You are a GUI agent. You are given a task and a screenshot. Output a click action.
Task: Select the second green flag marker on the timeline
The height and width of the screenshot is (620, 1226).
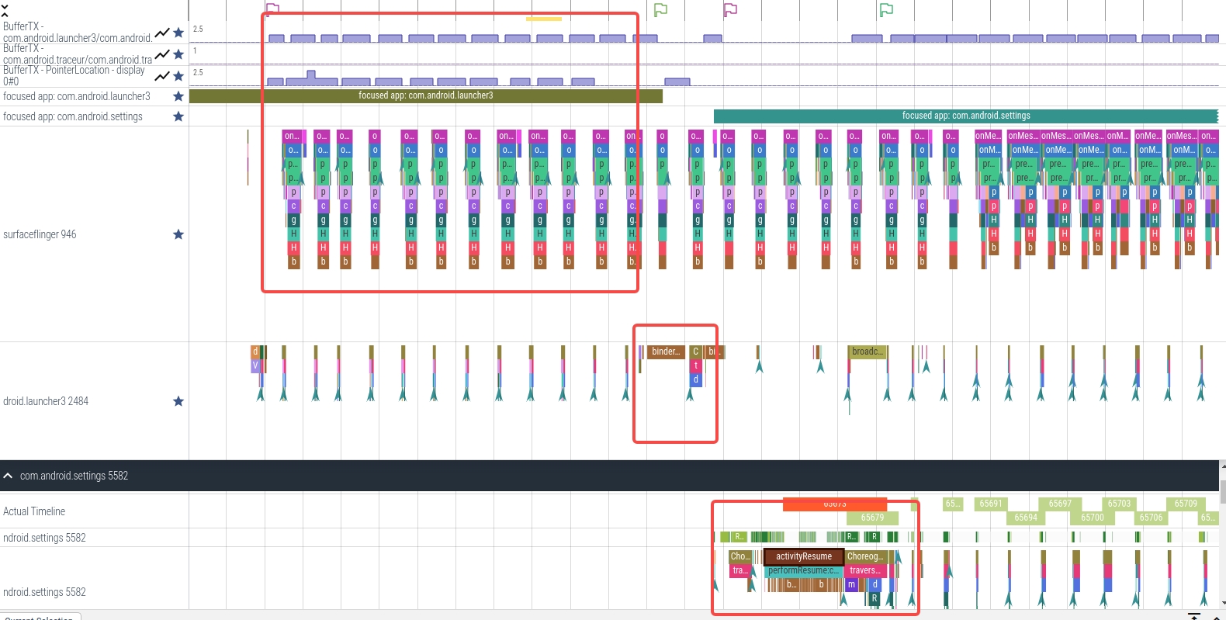(886, 9)
